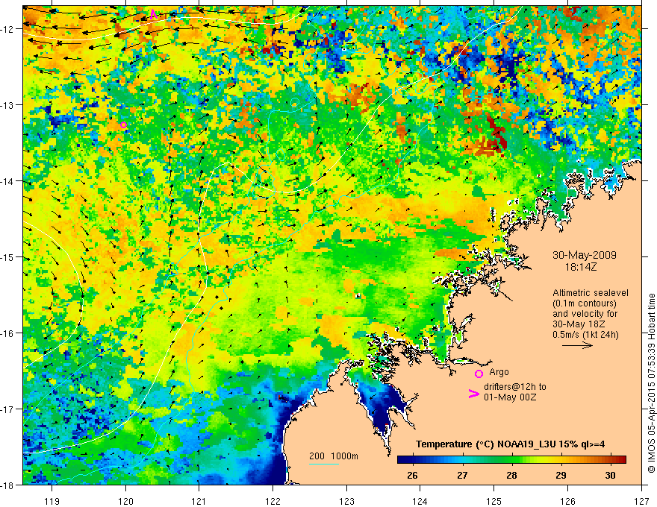Click the longitude label '120'

point(125,501)
